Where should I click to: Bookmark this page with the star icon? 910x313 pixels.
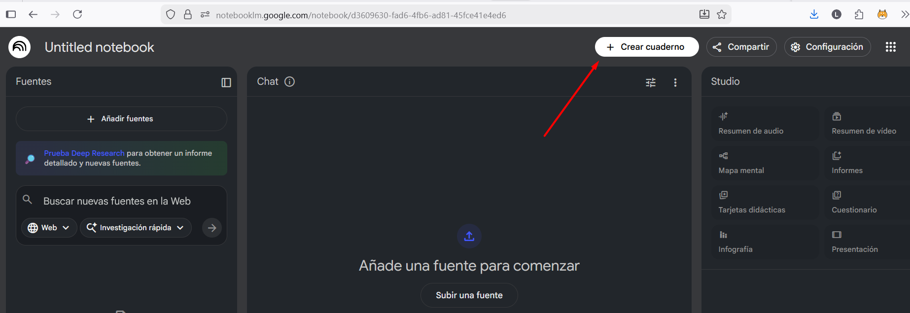pyautogui.click(x=722, y=14)
